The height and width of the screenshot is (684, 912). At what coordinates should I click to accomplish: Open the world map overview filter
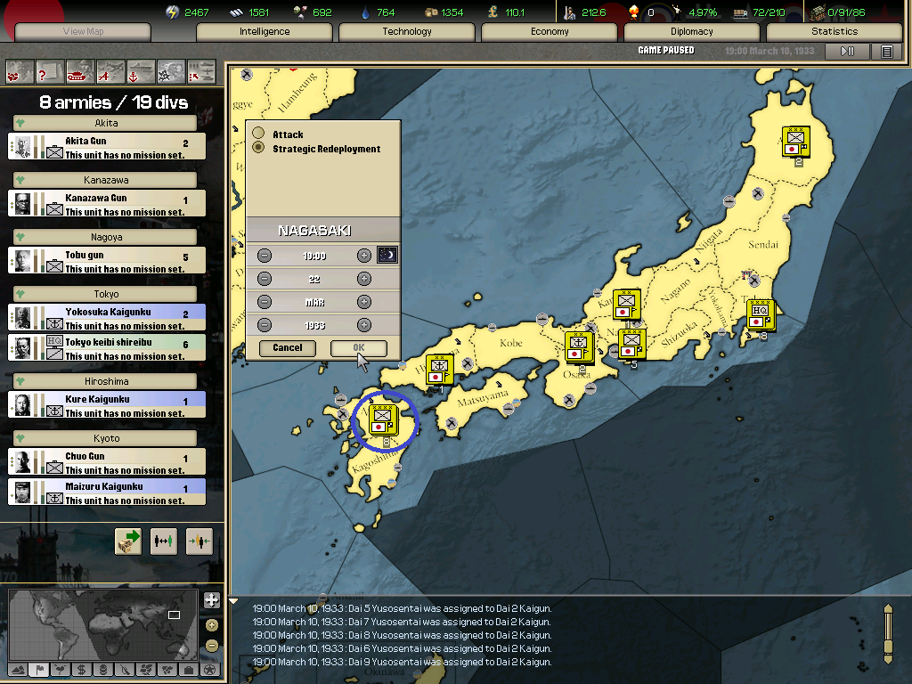pos(20,71)
